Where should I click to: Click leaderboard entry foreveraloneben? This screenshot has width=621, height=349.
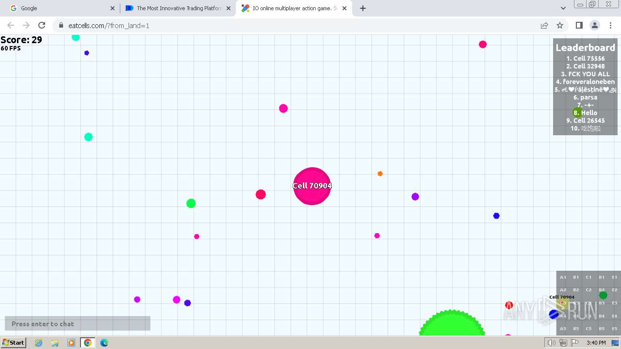tap(585, 82)
